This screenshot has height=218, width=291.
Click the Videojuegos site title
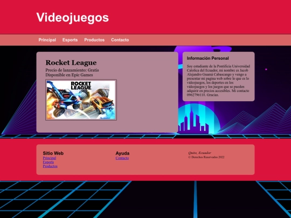coord(73,18)
